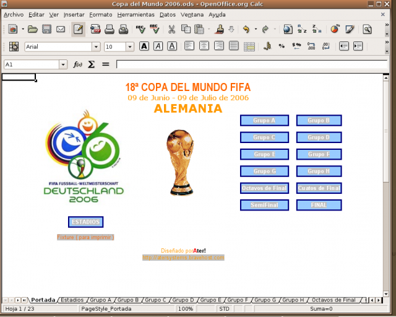Toggle Underline formatting
396x317 pixels.
(172, 46)
